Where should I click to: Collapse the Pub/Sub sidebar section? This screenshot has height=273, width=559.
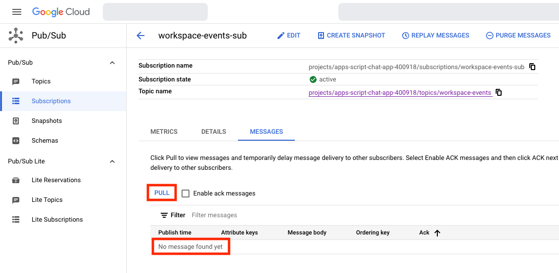pos(112,63)
